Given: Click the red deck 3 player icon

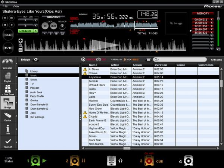Looking at the screenshot, I should click(149, 161).
